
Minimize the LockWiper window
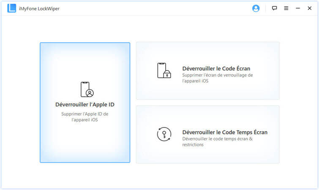[x=298, y=8]
